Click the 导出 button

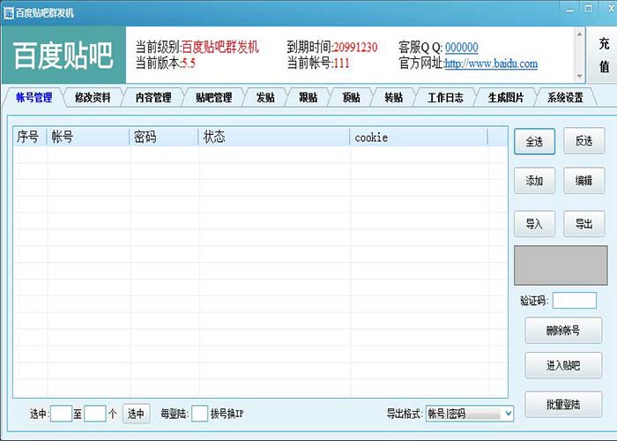(x=584, y=224)
